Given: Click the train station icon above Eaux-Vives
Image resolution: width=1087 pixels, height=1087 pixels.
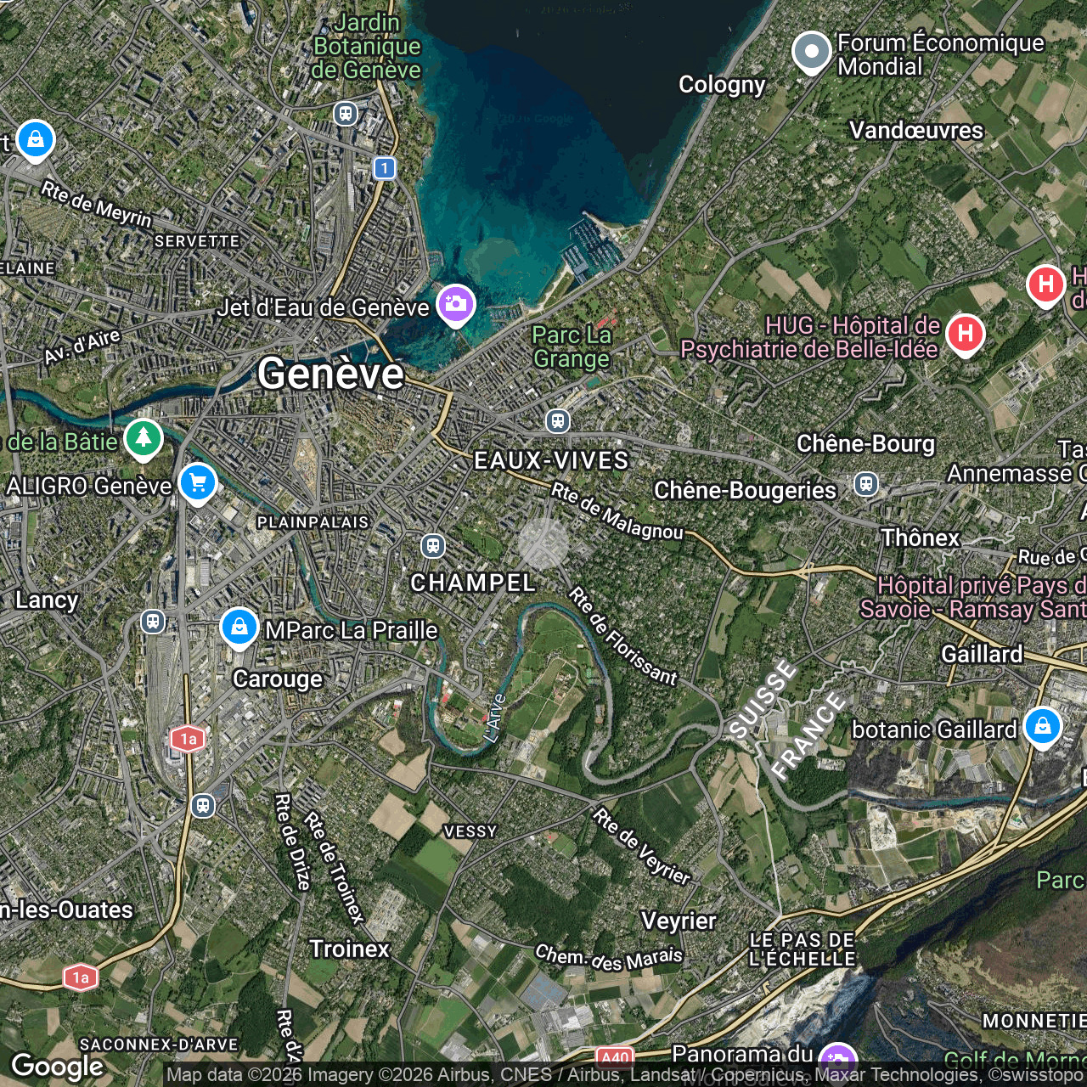Looking at the screenshot, I should coord(557,420).
